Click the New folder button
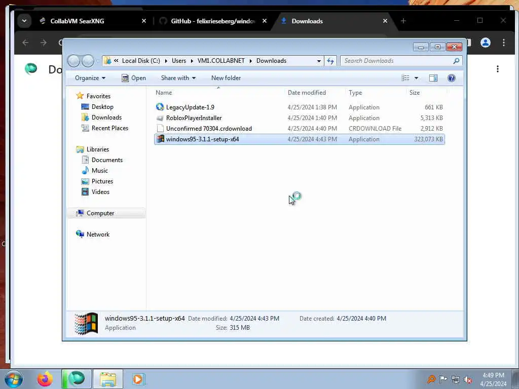The height and width of the screenshot is (389, 519). point(226,78)
